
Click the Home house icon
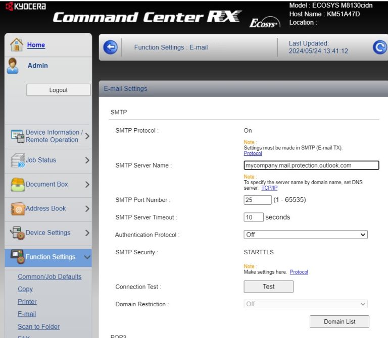[17, 45]
